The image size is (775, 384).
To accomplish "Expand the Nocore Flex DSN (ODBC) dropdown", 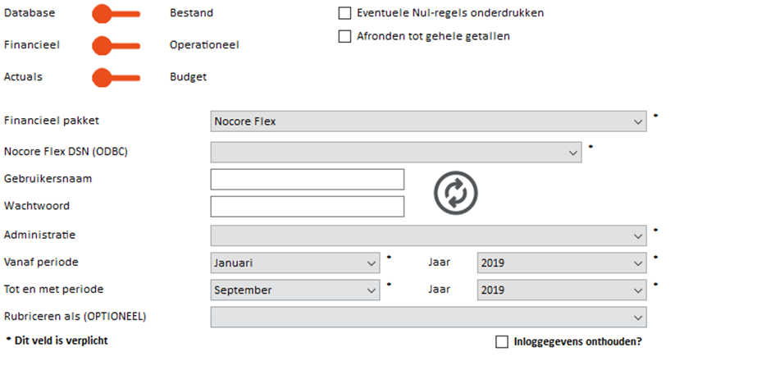I will [x=396, y=153].
